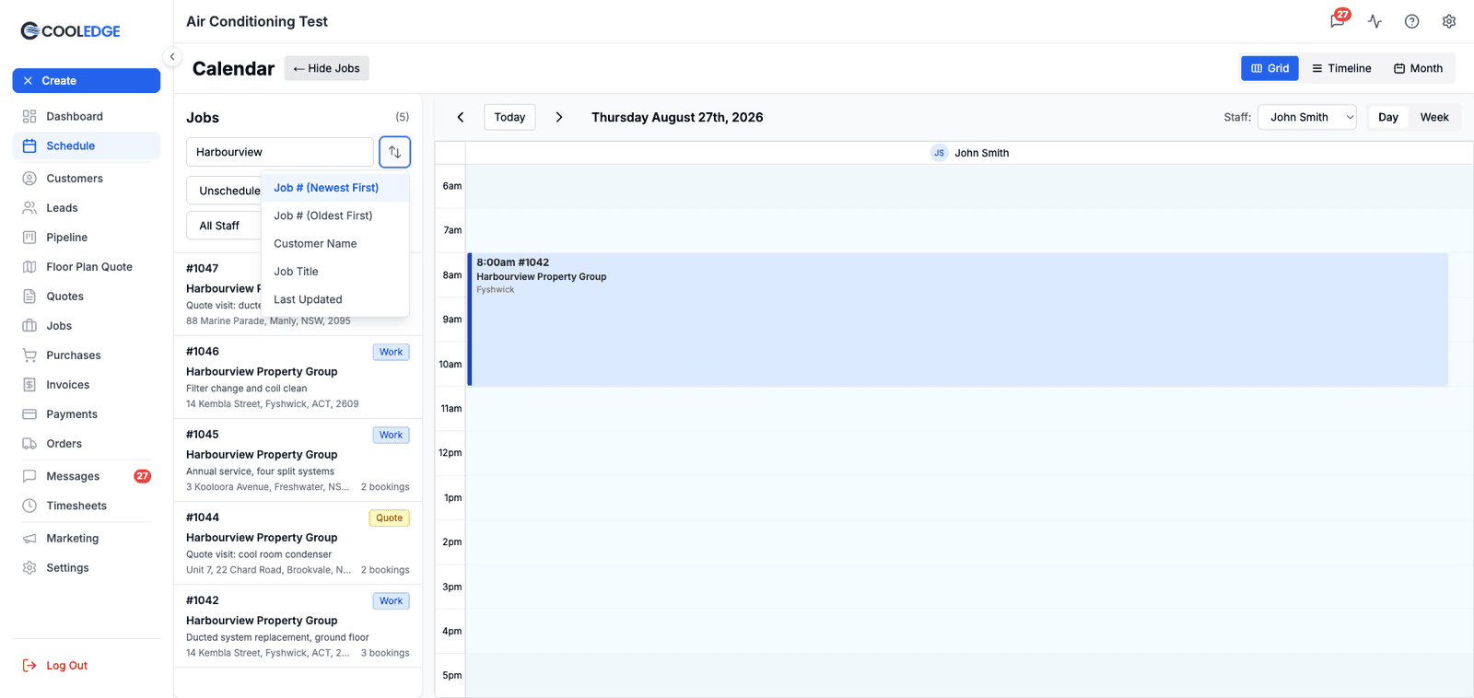The image size is (1474, 698).
Task: Select the John Smith staff column header
Action: (x=970, y=153)
